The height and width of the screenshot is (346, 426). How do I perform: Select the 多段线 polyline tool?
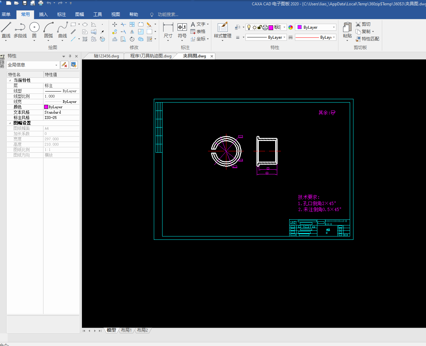pos(20,30)
